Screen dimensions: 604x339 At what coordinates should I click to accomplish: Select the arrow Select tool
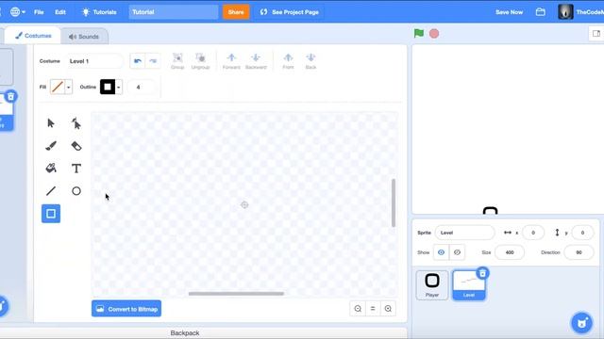coord(51,123)
